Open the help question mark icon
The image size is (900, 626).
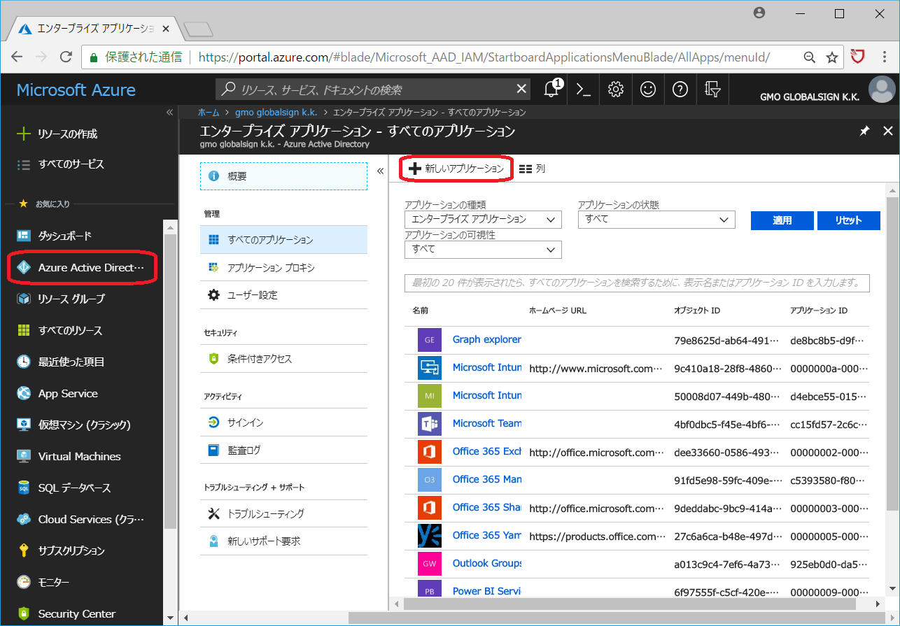(680, 90)
